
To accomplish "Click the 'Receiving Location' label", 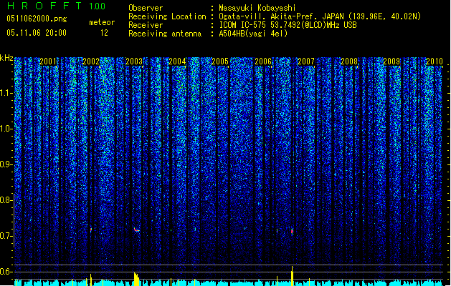I will pyautogui.click(x=167, y=16).
